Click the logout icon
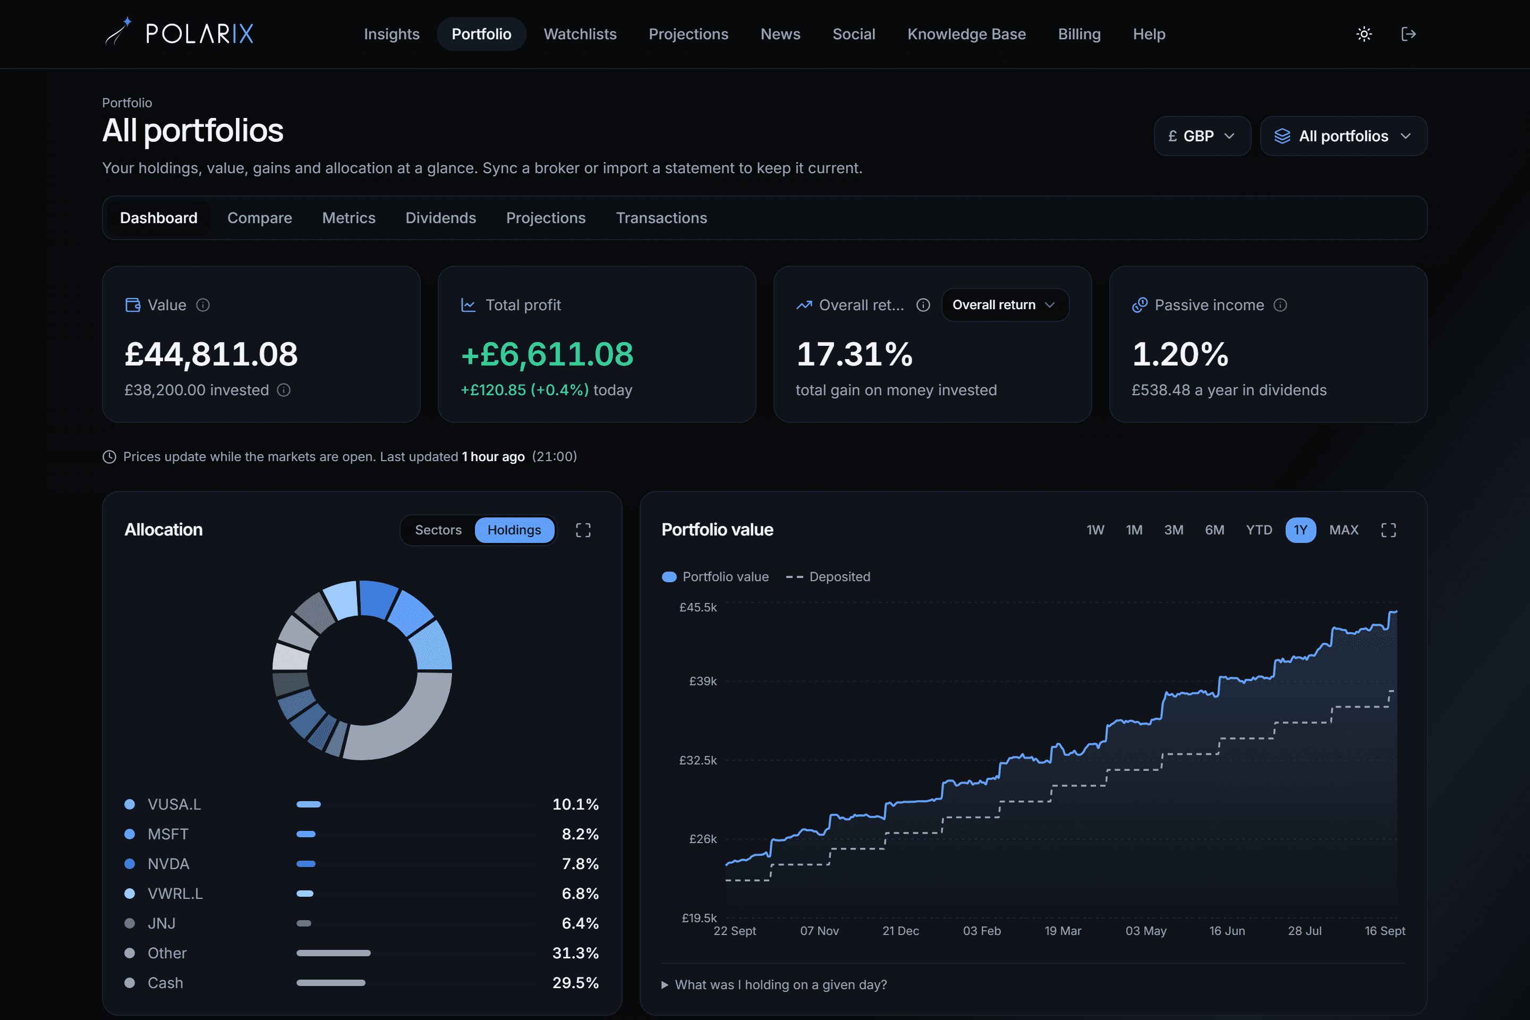The image size is (1530, 1020). click(1408, 34)
